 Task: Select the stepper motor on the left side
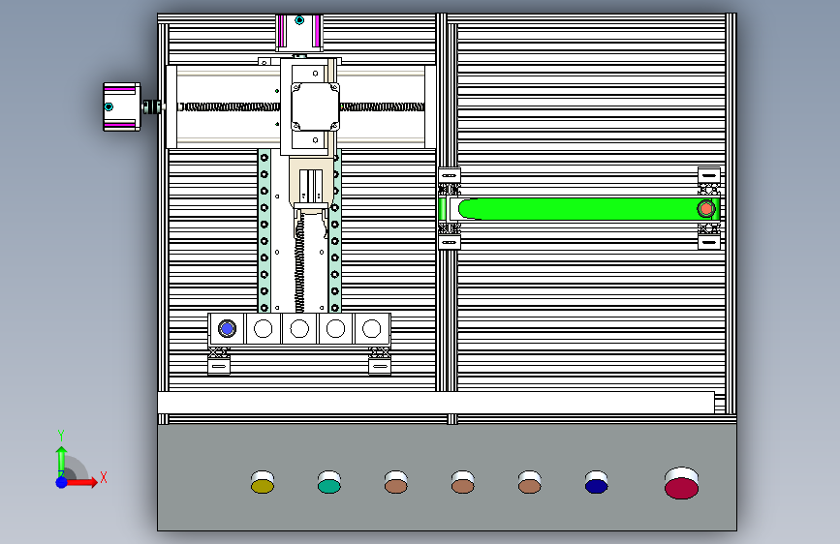point(122,106)
